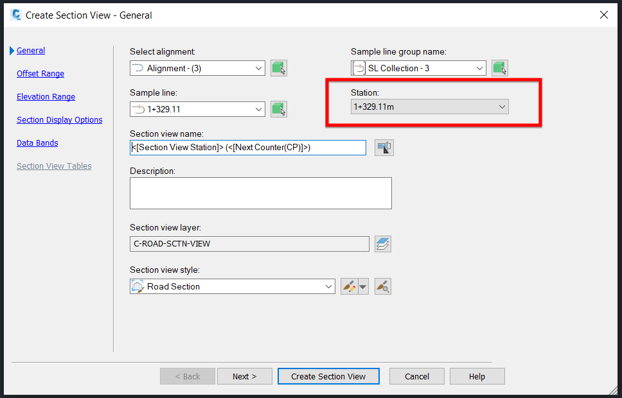Viewport: 622px width, 398px height.
Task: Navigate to the Data Bands page
Action: point(37,143)
